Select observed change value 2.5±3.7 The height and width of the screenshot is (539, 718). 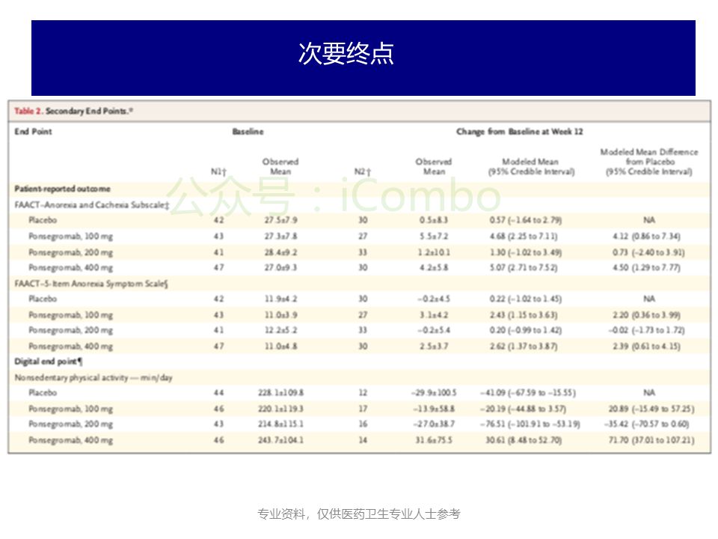(434, 346)
